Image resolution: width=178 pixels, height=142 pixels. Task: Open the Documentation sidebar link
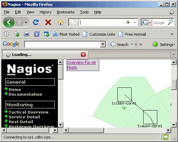(25, 94)
